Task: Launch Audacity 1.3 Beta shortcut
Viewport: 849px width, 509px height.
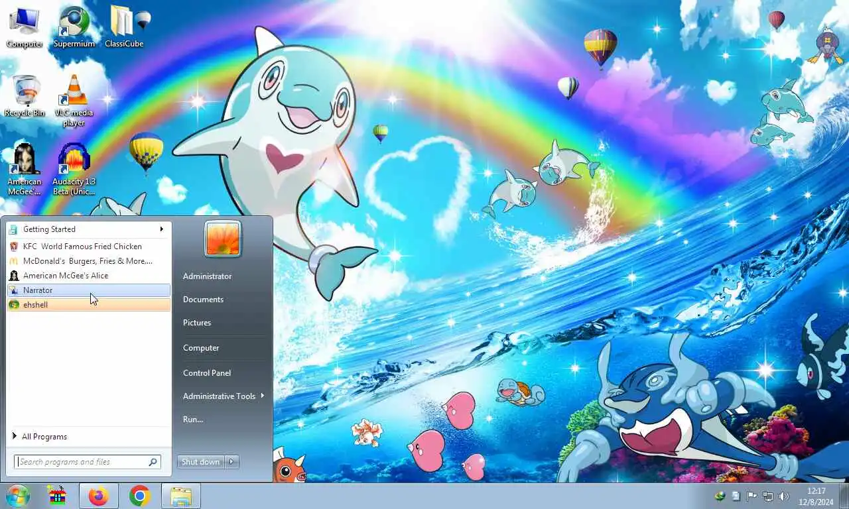Action: [74, 170]
